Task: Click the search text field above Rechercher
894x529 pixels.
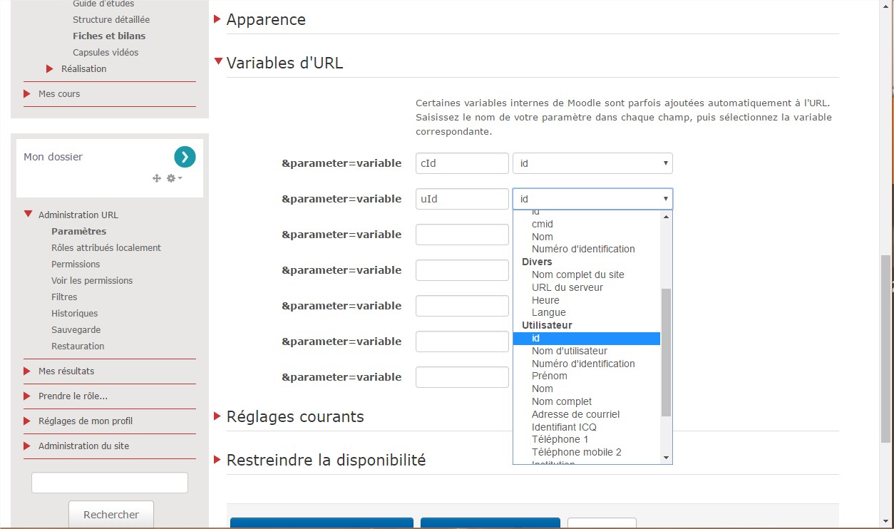Action: pyautogui.click(x=110, y=483)
